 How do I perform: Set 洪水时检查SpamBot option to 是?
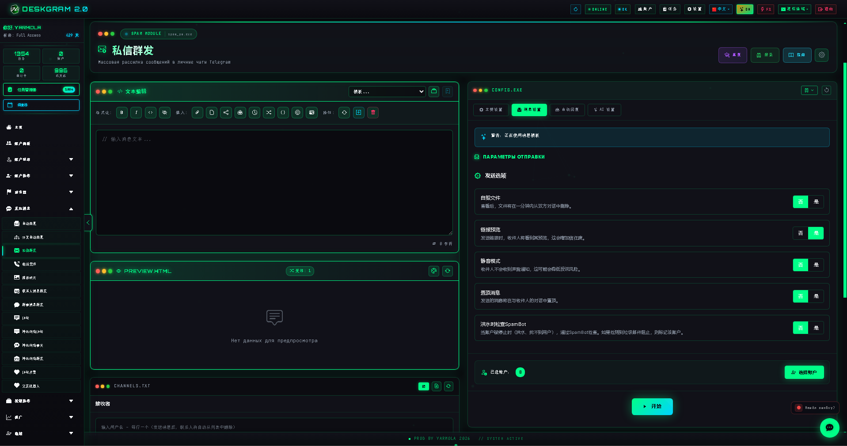point(816,328)
